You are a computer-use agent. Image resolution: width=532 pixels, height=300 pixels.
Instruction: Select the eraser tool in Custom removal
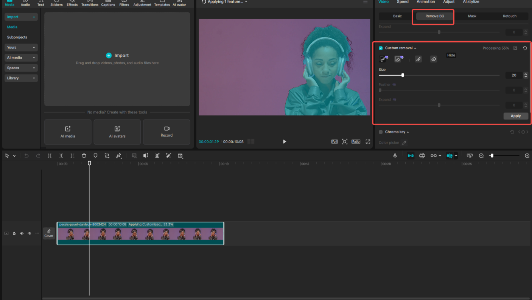[x=433, y=59]
